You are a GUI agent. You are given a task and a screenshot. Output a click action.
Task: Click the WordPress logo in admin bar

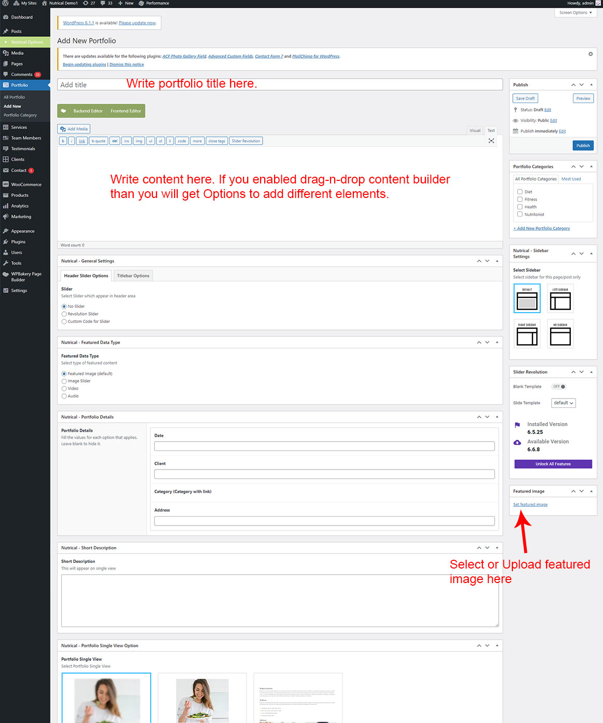5,3
